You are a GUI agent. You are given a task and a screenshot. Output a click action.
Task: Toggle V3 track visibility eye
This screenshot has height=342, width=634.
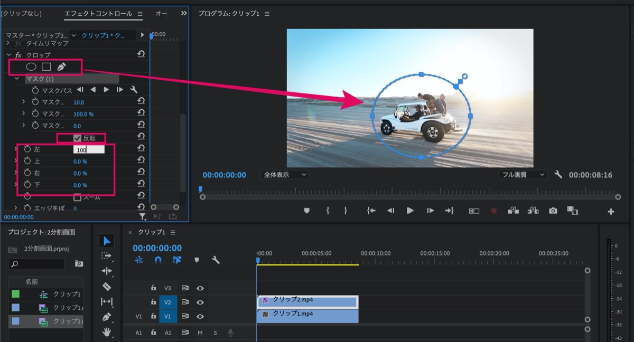[x=200, y=288]
